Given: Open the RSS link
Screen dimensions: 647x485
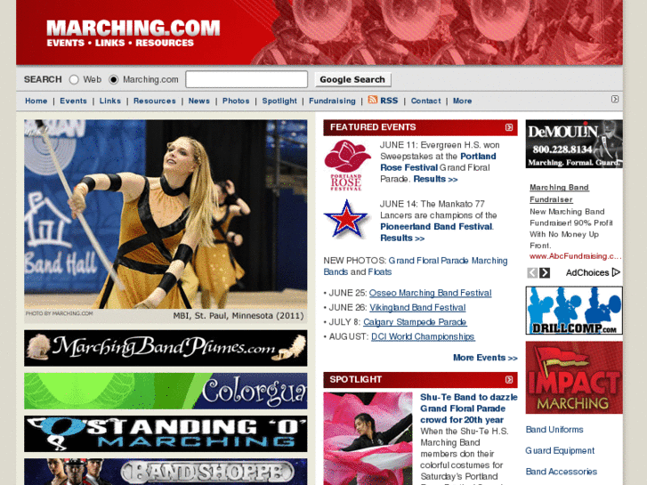Looking at the screenshot, I should [x=389, y=101].
